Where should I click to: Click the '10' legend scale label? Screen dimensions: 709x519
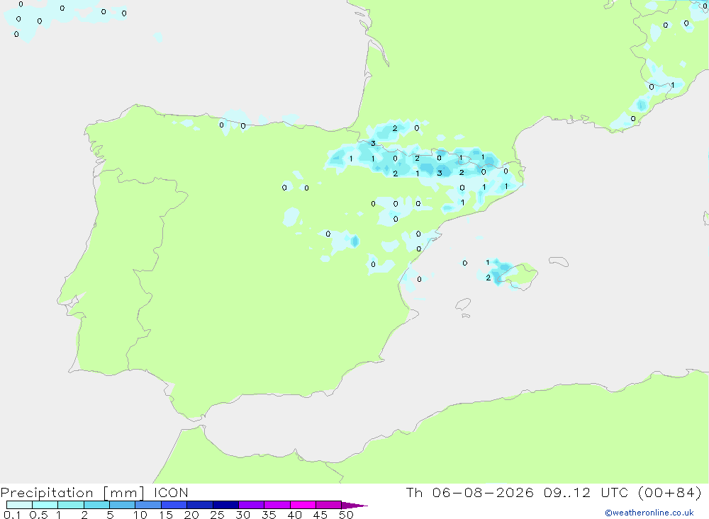click(x=140, y=515)
